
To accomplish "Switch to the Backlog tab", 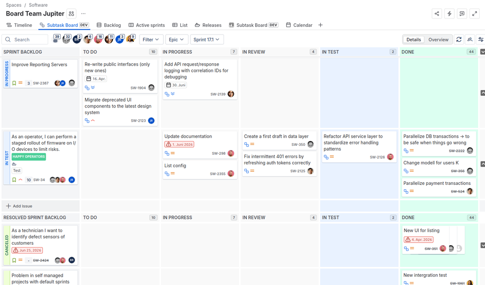I will pyautogui.click(x=108, y=25).
